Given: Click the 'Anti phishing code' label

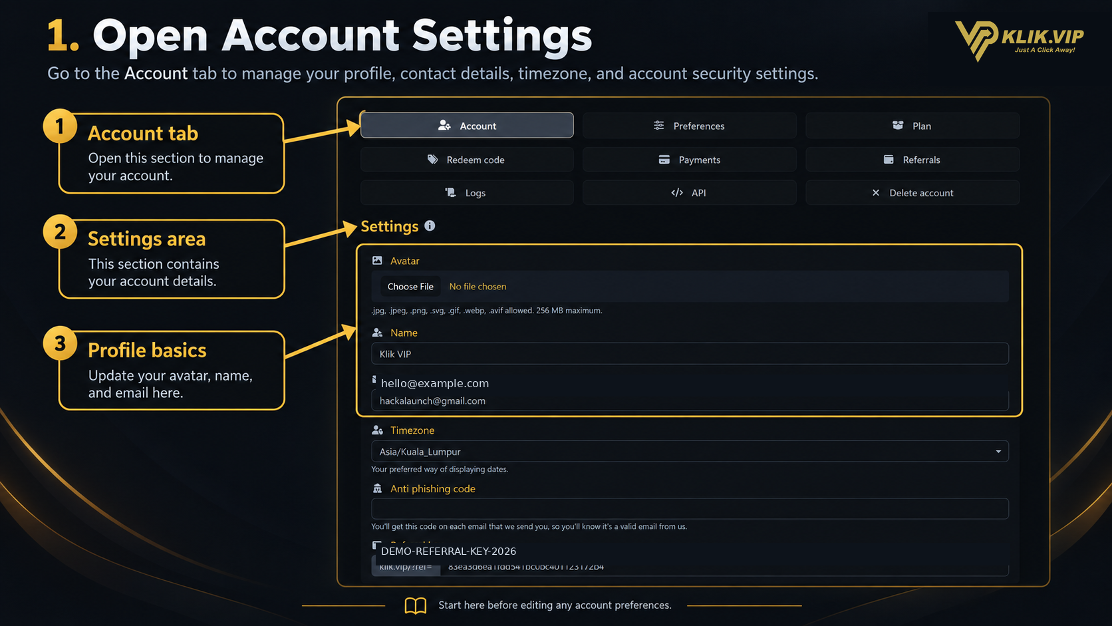Looking at the screenshot, I should [433, 488].
